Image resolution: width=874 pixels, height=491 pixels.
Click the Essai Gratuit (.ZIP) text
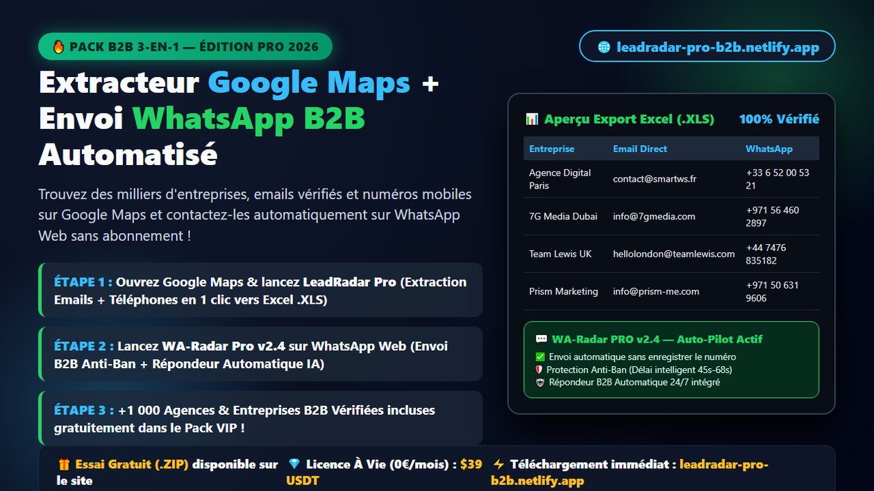click(132, 465)
